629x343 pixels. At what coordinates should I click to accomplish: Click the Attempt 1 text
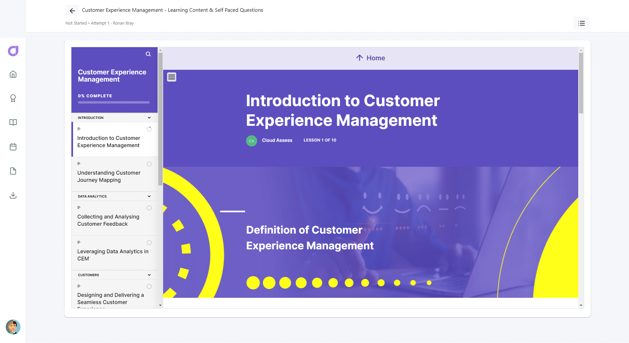tap(100, 23)
